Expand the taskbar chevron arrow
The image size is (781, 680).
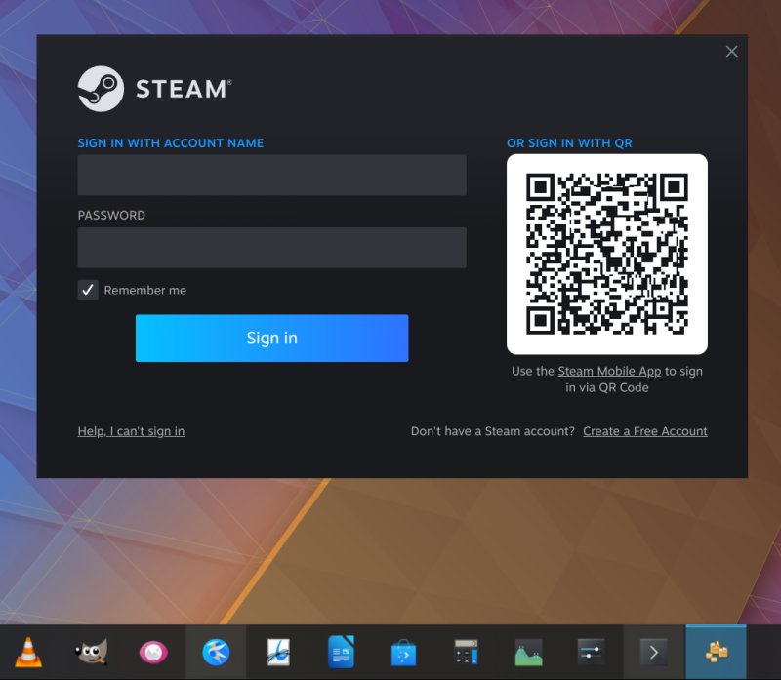tap(654, 652)
